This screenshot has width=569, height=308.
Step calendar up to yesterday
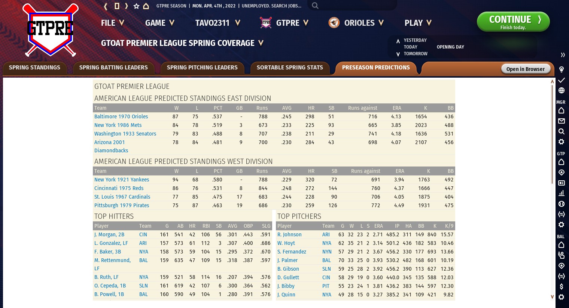pyautogui.click(x=398, y=41)
